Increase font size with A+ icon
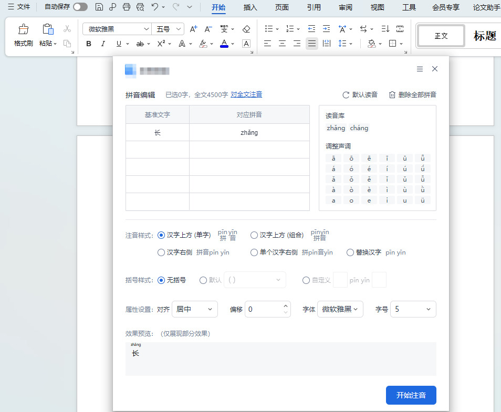This screenshot has height=412, width=501. click(194, 29)
